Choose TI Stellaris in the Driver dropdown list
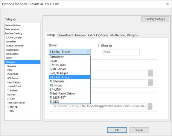The image size is (172, 136). click(x=70, y=81)
